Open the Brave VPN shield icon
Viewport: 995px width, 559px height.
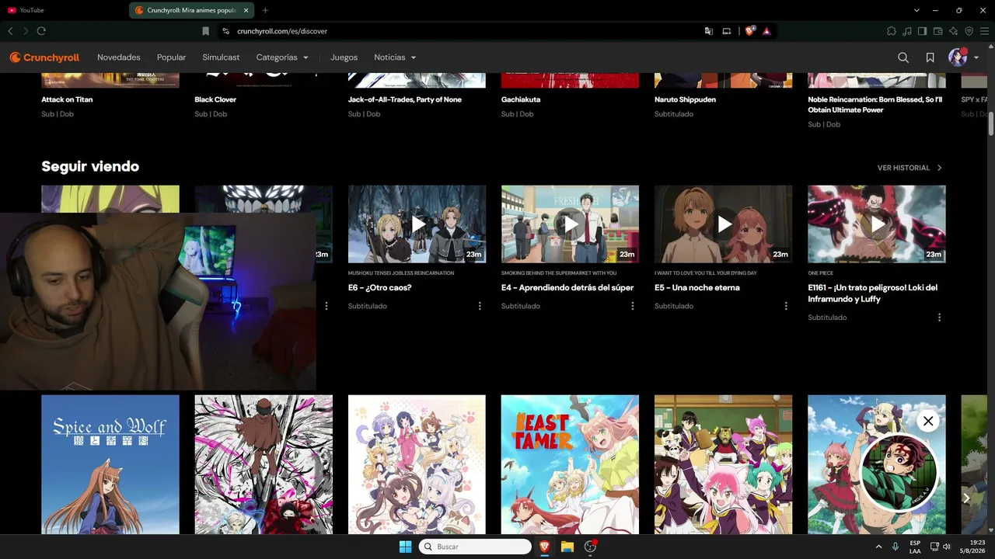click(969, 31)
